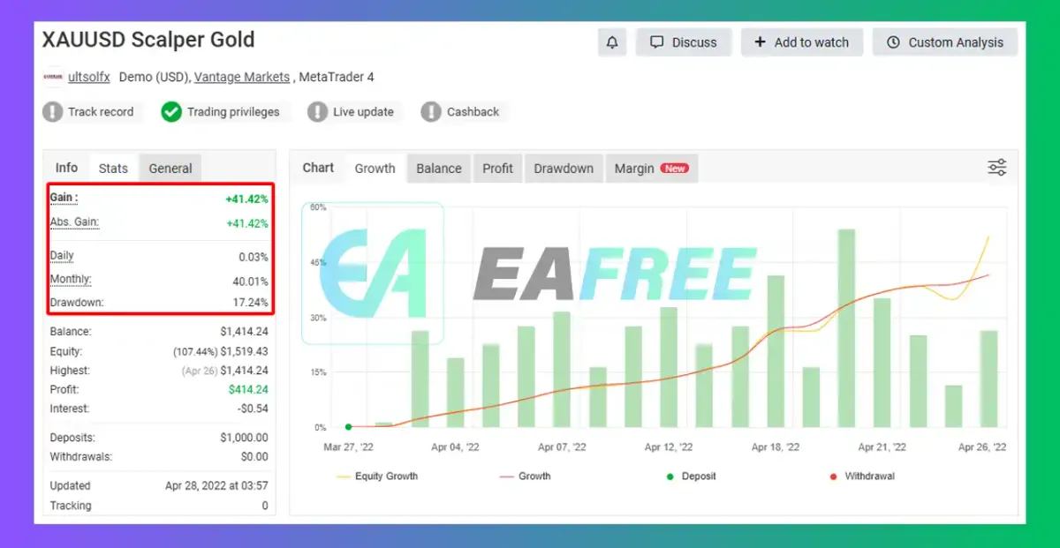Select the Profit chart tab

coord(497,168)
